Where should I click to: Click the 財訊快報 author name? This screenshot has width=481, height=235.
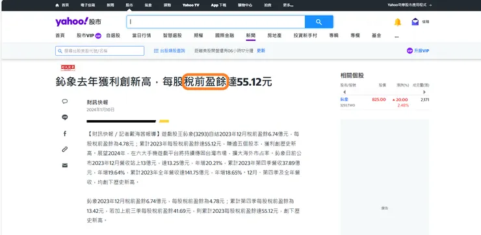point(97,103)
